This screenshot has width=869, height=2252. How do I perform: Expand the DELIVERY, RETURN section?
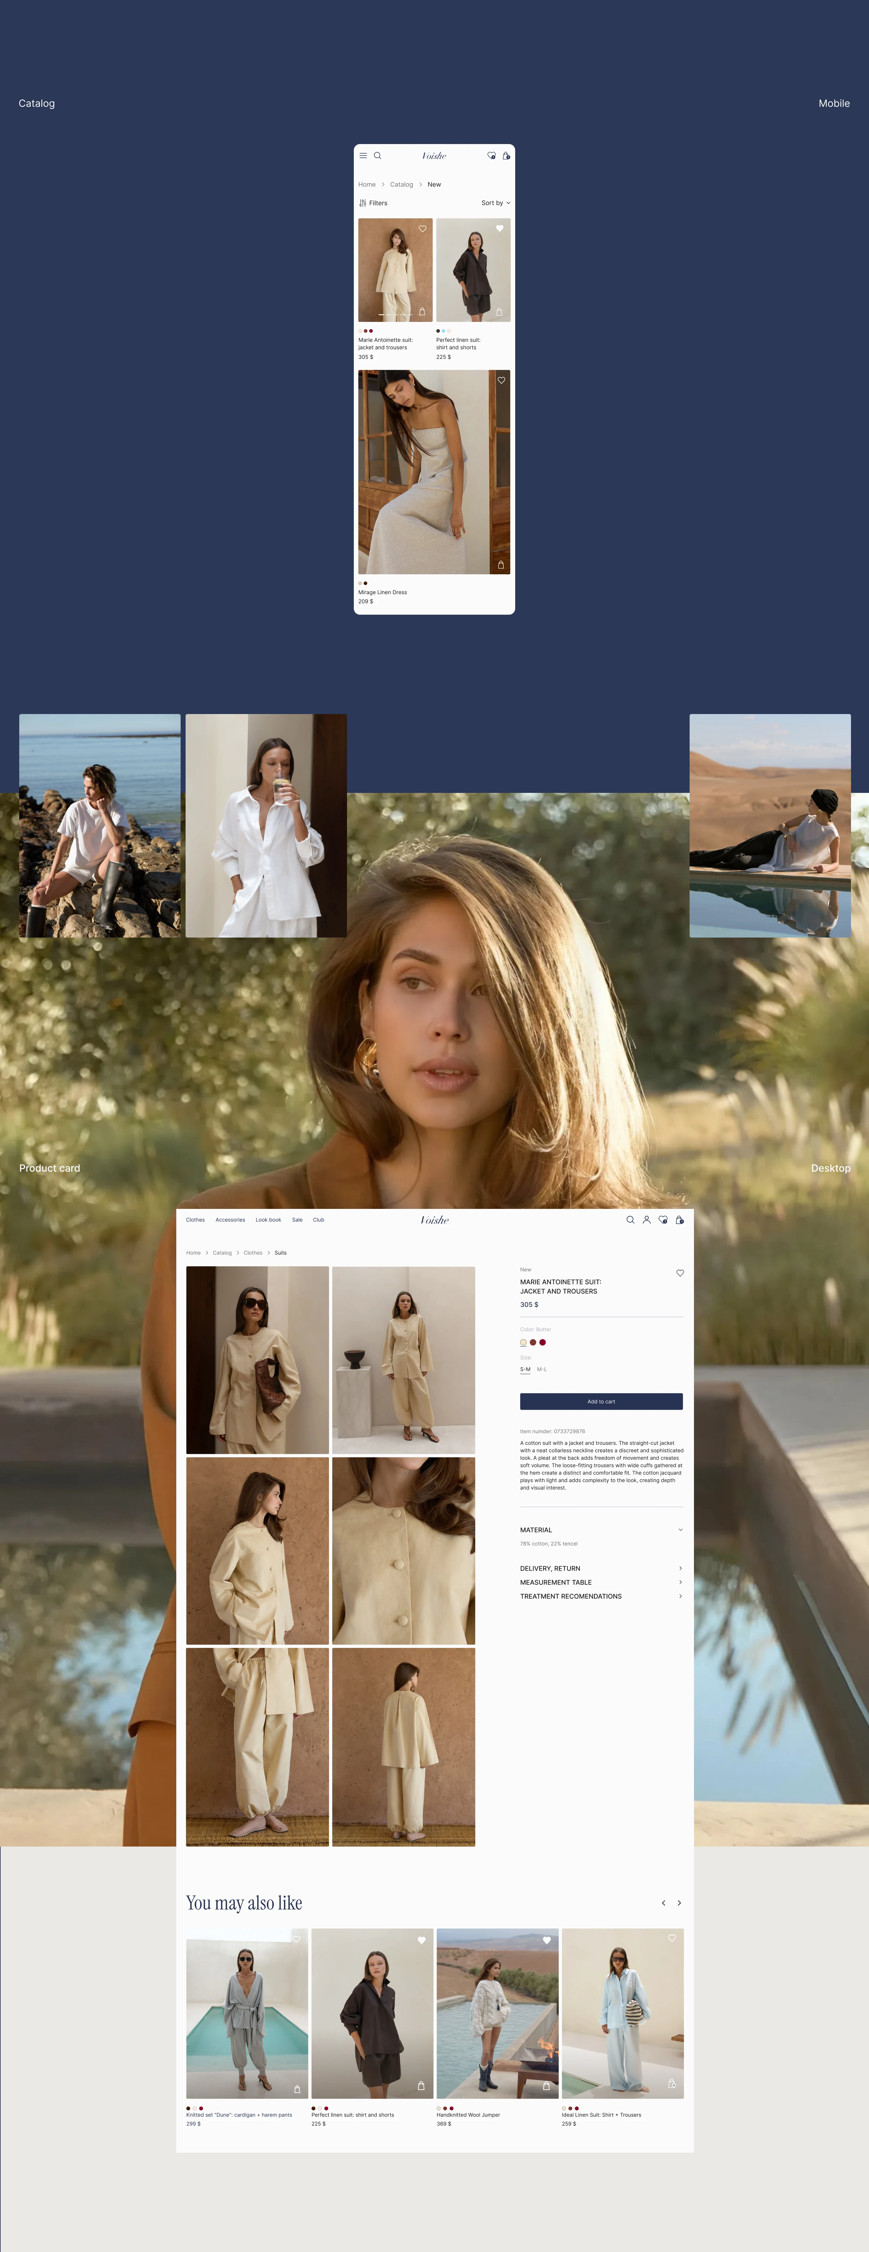click(x=601, y=1568)
